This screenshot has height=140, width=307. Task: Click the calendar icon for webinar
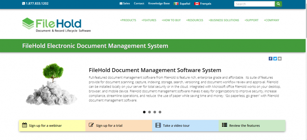25,125
